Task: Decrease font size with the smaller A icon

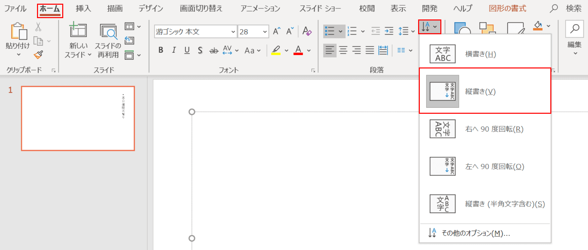Action: click(290, 31)
